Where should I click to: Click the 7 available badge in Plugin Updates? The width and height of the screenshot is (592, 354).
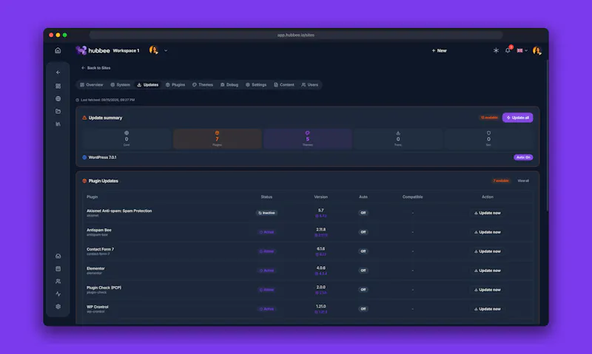pos(501,181)
